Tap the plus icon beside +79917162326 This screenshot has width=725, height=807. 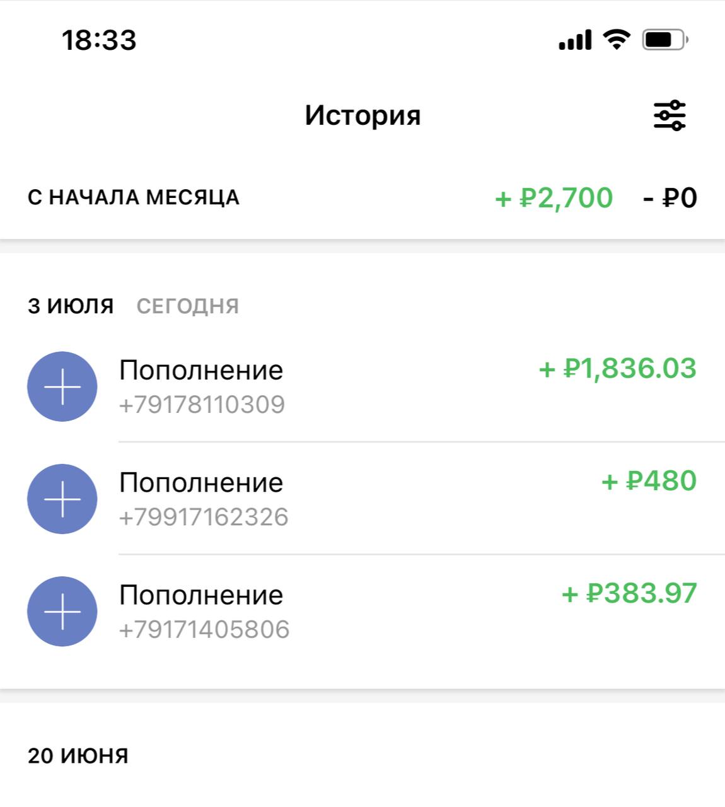coord(62,499)
